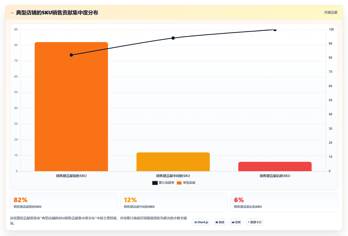Click the orange 单项贡献 legend color box
Screen dimensions: 348x236
point(179,183)
